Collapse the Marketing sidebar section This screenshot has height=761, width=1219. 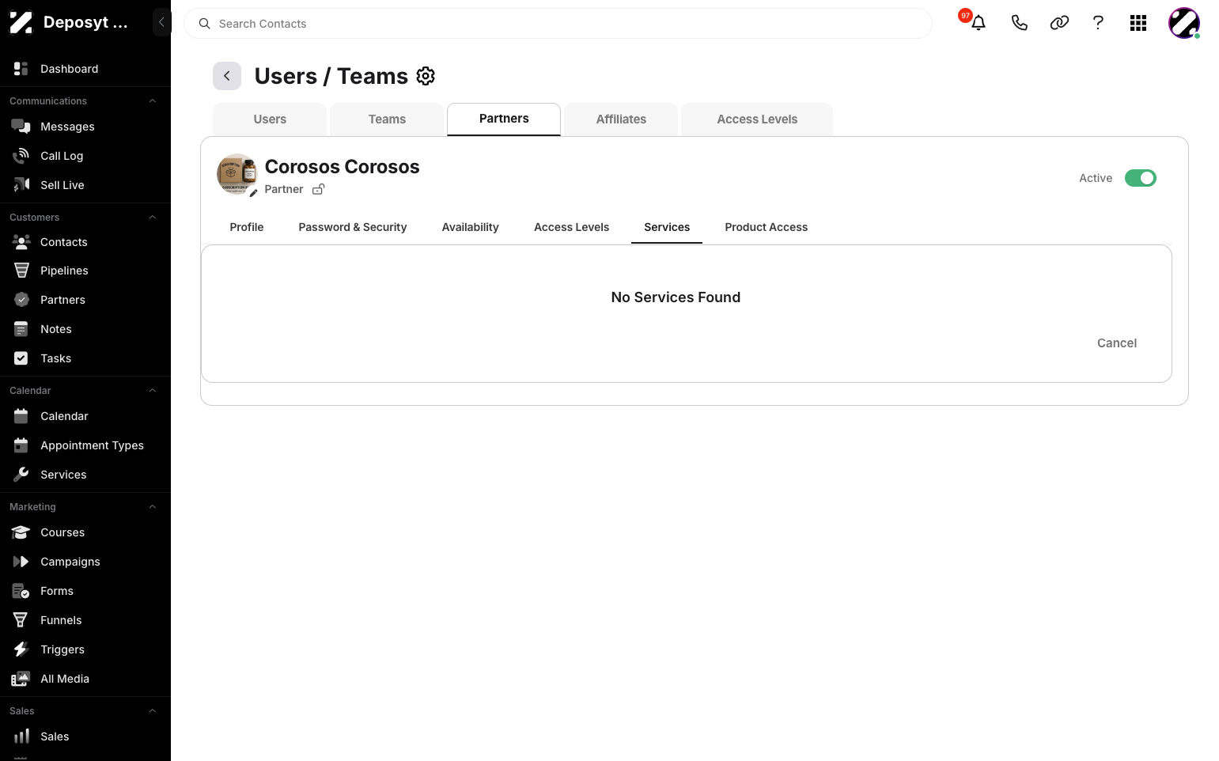pos(153,507)
